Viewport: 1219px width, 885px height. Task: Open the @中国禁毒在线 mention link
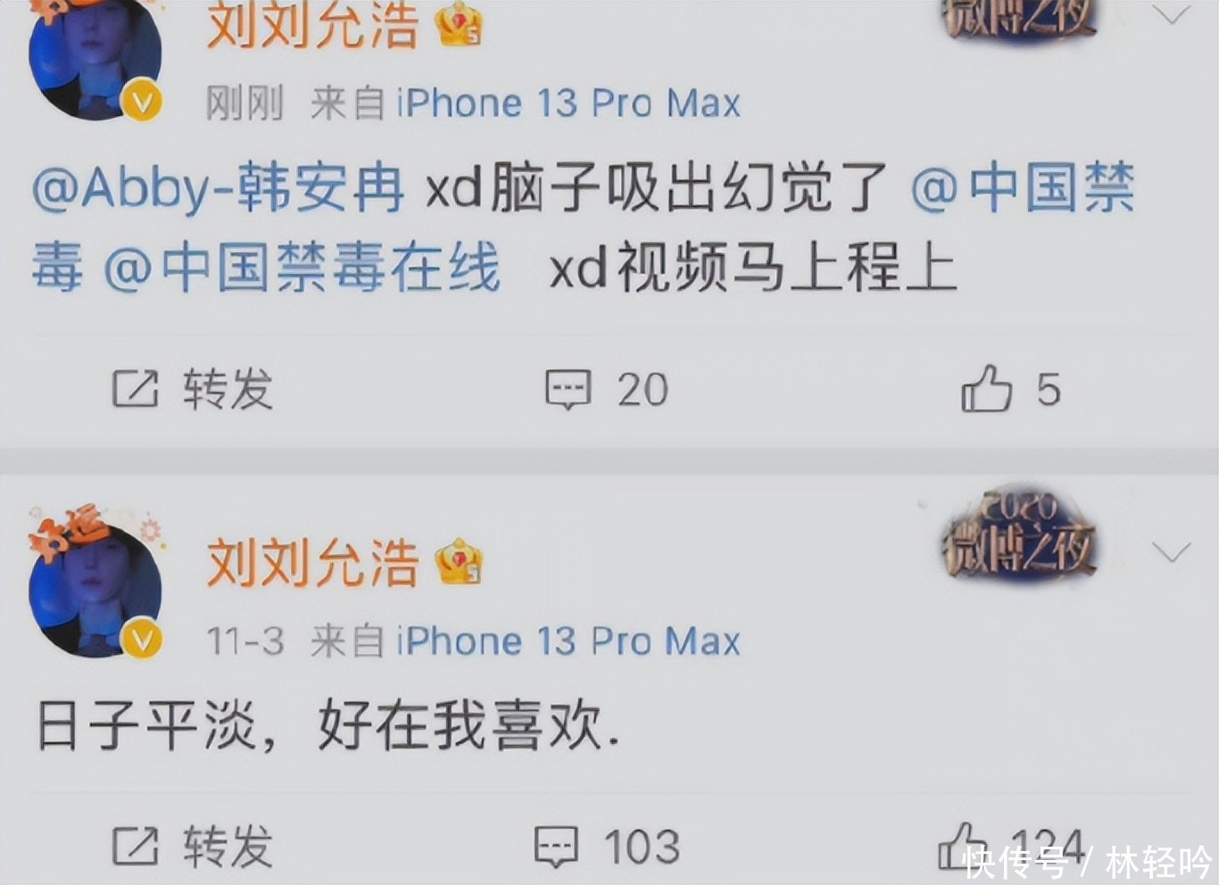302,268
